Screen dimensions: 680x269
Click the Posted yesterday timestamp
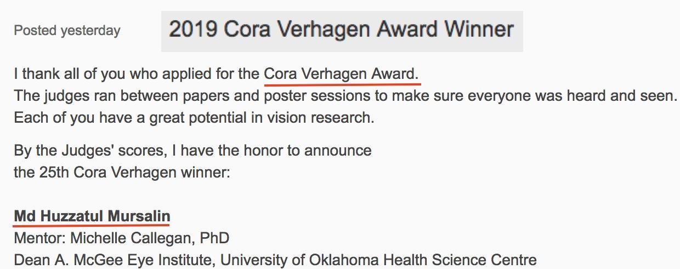(67, 31)
